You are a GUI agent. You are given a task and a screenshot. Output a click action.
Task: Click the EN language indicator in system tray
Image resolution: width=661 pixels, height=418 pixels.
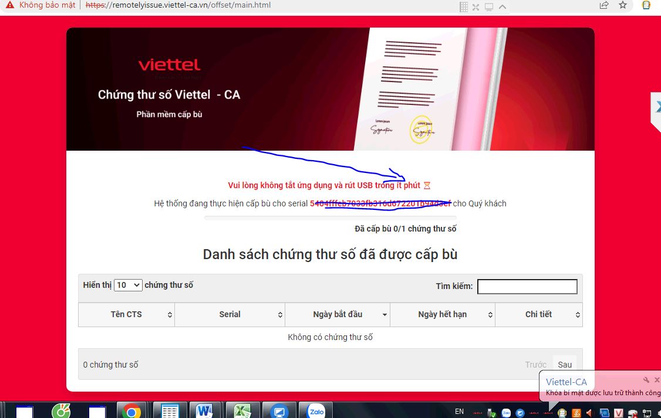pos(459,412)
